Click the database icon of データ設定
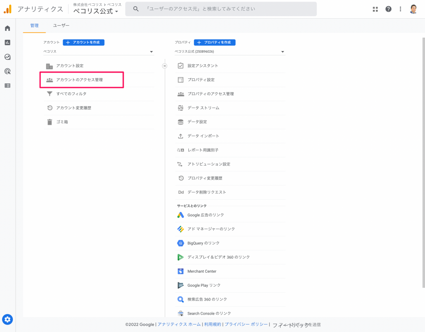The image size is (425, 332). point(181,122)
